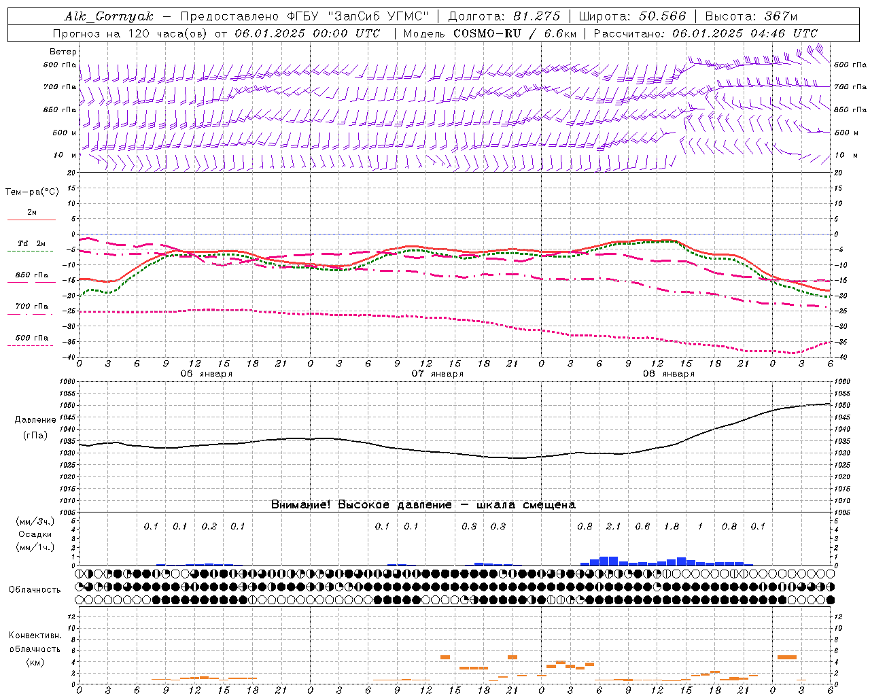The height and width of the screenshot is (696, 870).
Task: Click the 850 гПа entry in temperature legend
Action: [32, 275]
